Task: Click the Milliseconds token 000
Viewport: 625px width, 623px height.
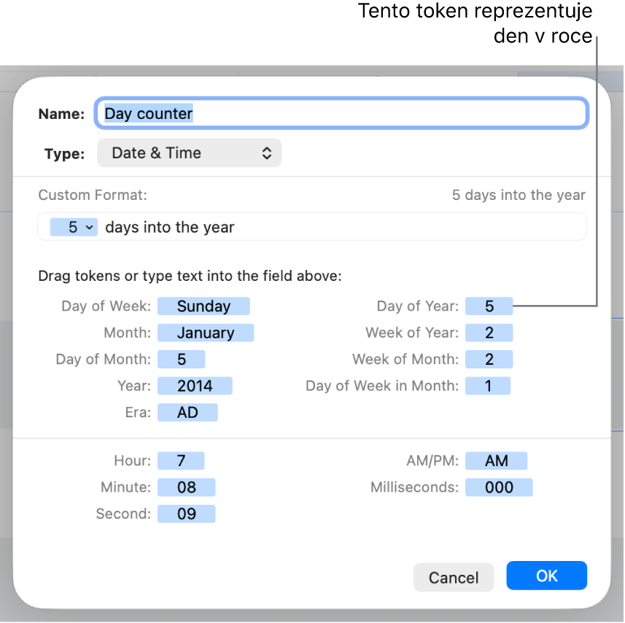Action: pos(499,487)
